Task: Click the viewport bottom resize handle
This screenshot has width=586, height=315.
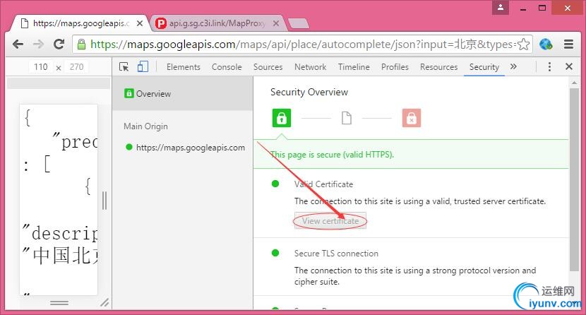Action: point(59,303)
